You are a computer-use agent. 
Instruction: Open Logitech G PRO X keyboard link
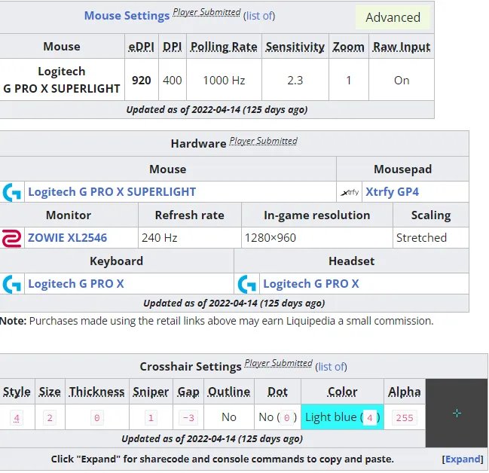tap(75, 284)
